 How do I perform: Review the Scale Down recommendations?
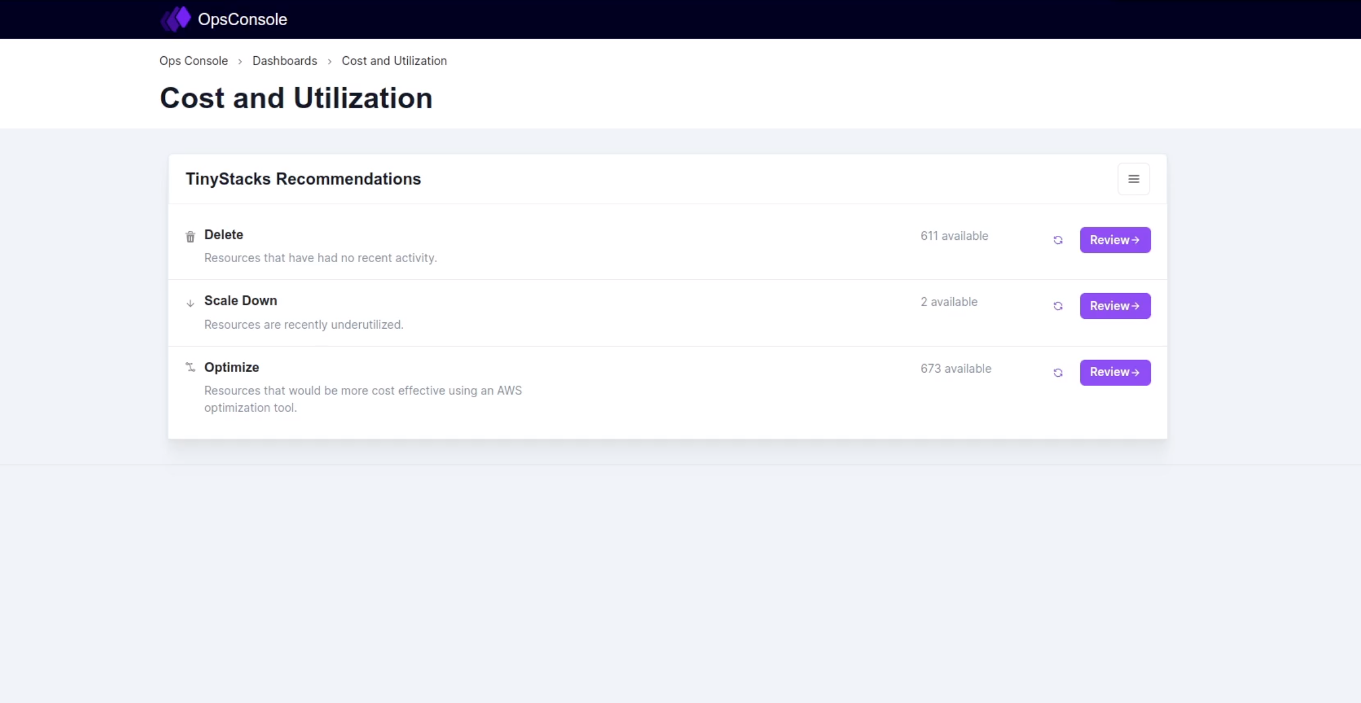[x=1115, y=306]
